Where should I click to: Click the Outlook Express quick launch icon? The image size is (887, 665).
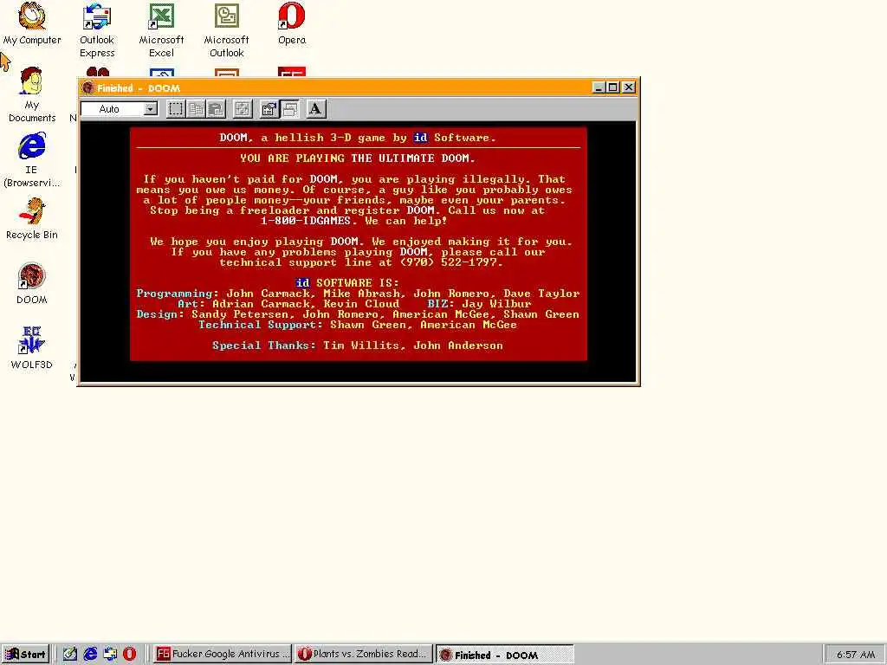(110, 655)
